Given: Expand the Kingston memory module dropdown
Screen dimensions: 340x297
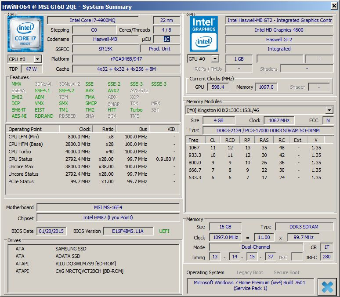Looking at the screenshot, I should point(329,110).
